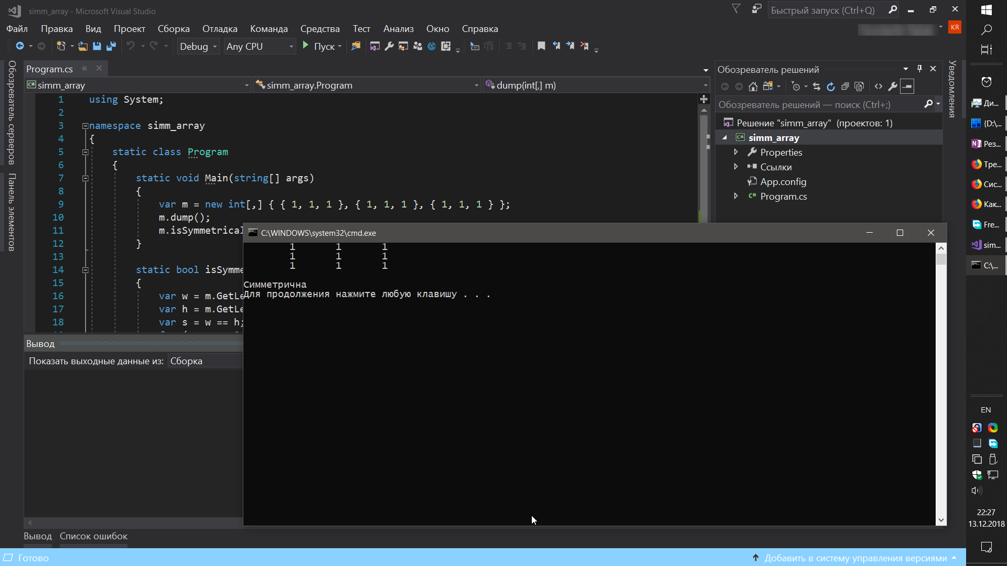
Task: Click the New Project icon in the toolbar
Action: coord(61,46)
